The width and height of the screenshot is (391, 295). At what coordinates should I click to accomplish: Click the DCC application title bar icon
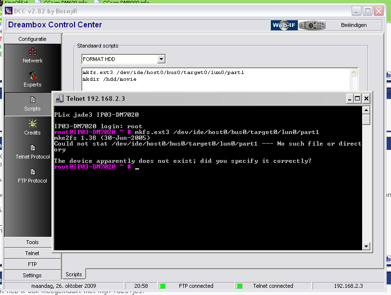(9, 11)
